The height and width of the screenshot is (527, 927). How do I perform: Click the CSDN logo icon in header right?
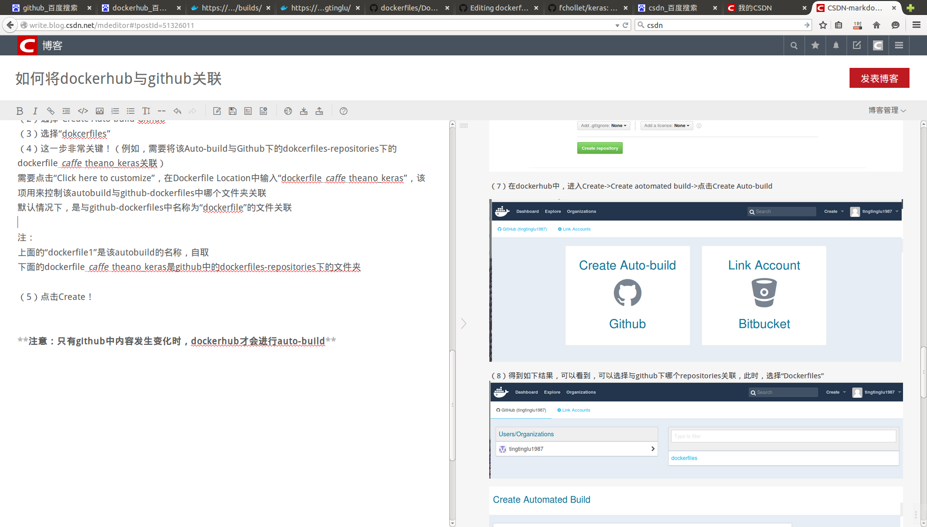pyautogui.click(x=878, y=45)
